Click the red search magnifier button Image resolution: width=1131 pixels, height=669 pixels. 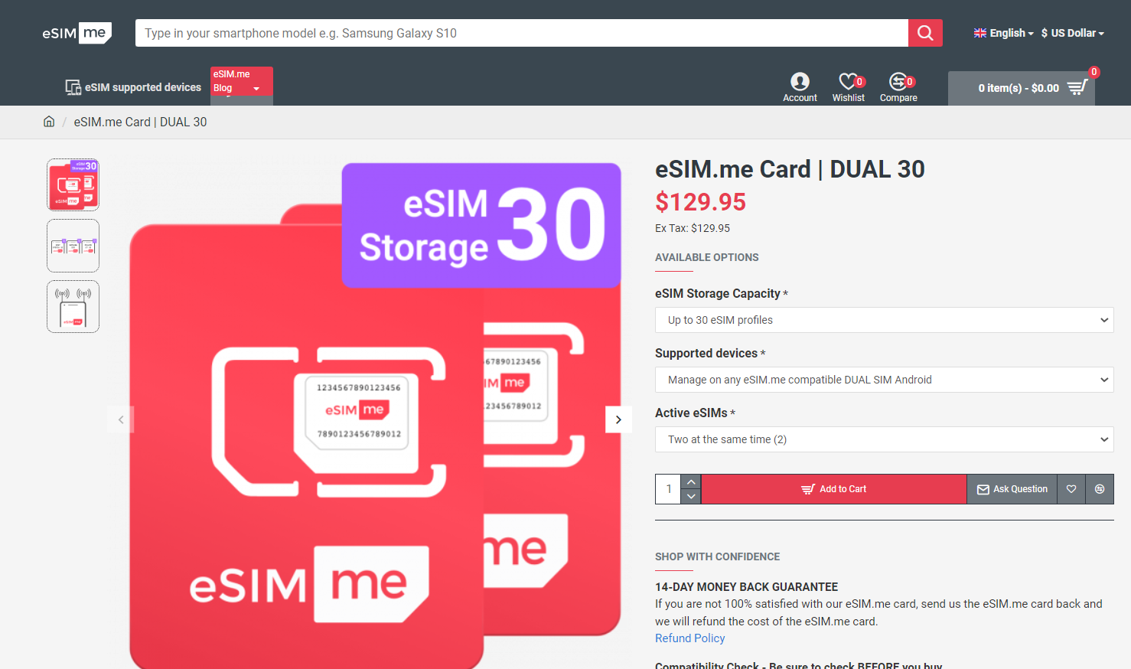click(925, 33)
